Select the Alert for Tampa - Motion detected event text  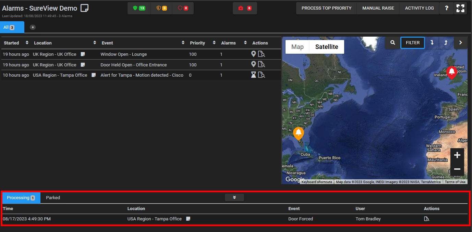(x=142, y=75)
